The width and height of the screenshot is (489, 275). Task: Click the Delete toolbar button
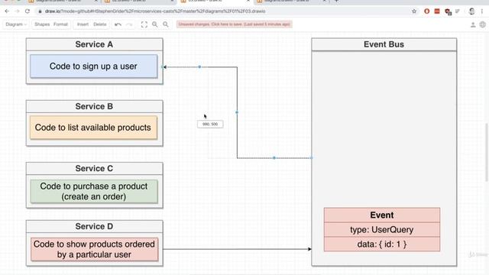pyautogui.click(x=100, y=24)
